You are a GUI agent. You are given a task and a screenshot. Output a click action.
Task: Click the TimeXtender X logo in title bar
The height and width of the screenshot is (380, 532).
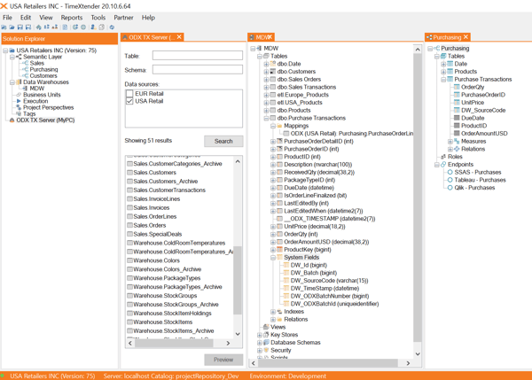click(x=4, y=6)
